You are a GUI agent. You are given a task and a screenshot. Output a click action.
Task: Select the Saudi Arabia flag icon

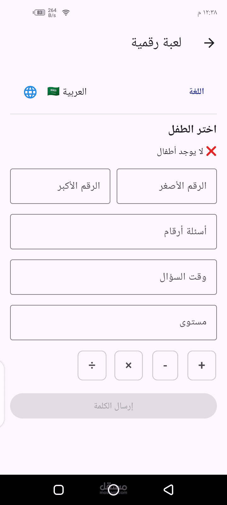(53, 92)
